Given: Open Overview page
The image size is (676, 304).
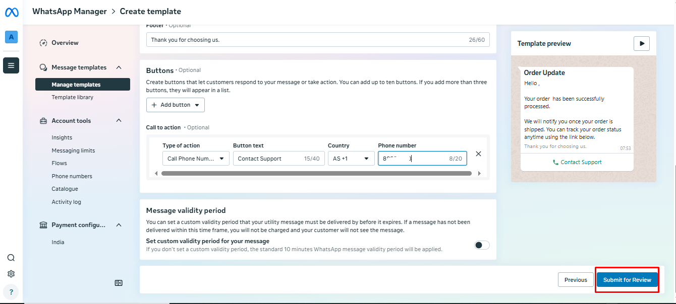Looking at the screenshot, I should (65, 43).
